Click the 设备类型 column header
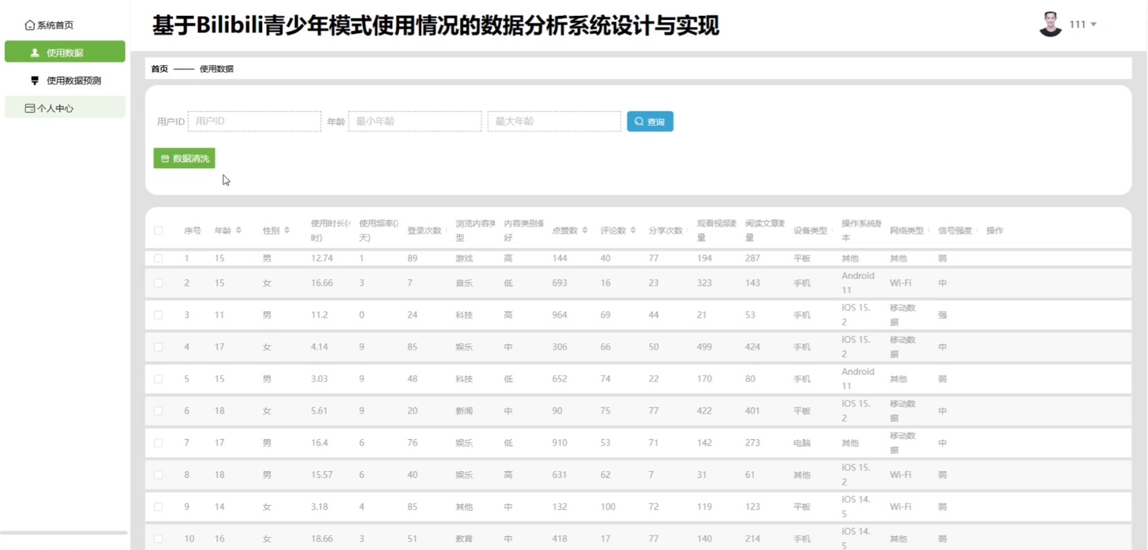The width and height of the screenshot is (1148, 550). point(810,230)
